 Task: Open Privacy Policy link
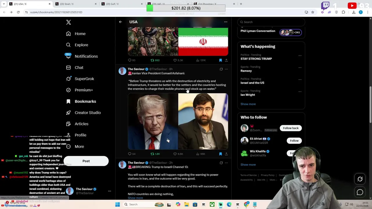click(x=268, y=175)
